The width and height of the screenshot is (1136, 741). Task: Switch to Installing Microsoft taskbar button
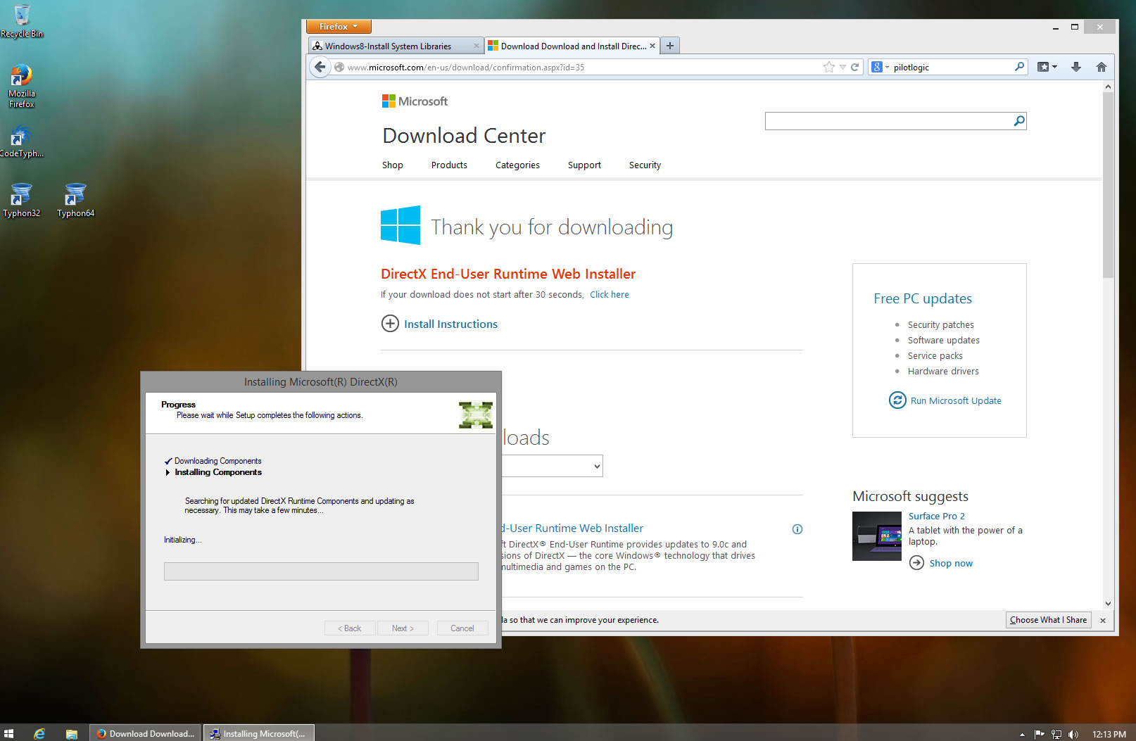point(259,733)
